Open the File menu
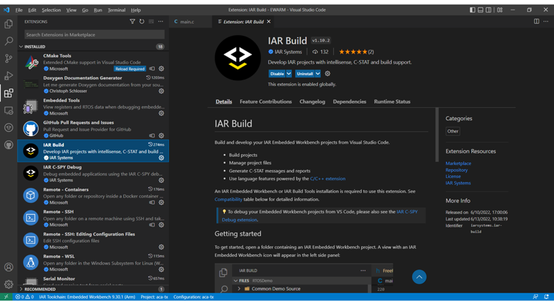Image resolution: width=554 pixels, height=308 pixels. (19, 10)
